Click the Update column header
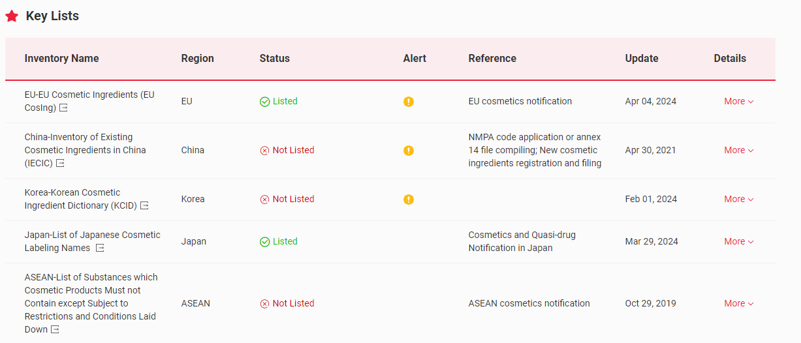Image resolution: width=801 pixels, height=343 pixels. [642, 59]
